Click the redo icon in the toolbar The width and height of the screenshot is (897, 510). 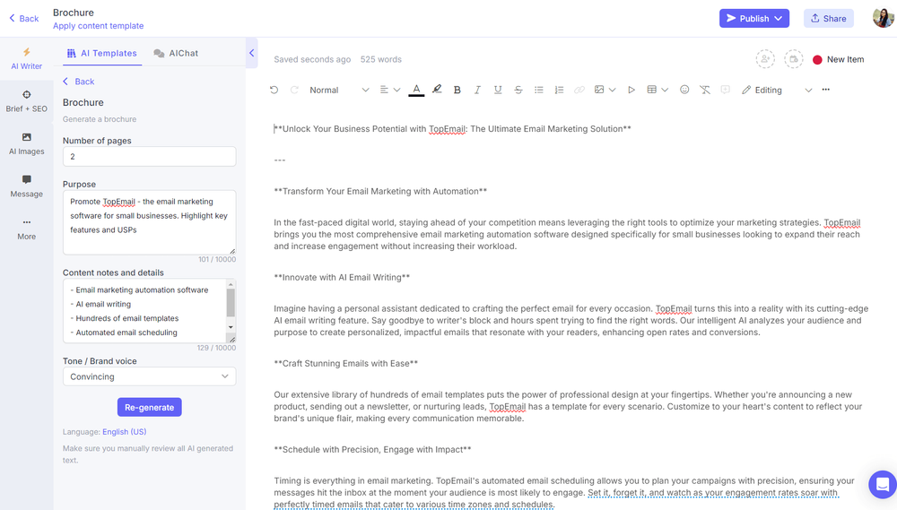(x=294, y=90)
